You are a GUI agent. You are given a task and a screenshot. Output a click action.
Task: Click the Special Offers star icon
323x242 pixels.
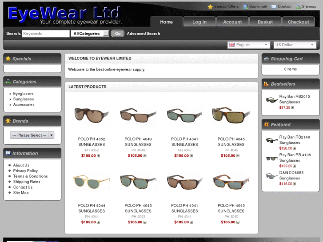coord(210,7)
